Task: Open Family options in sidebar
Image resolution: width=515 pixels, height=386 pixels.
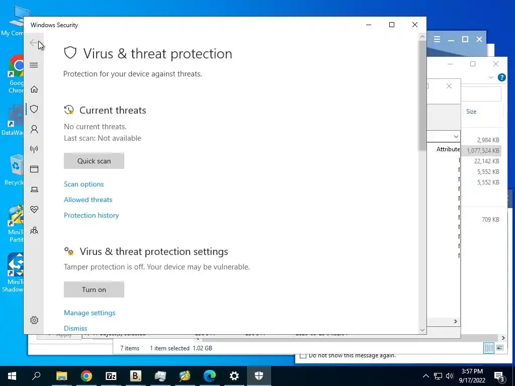Action: pos(34,230)
